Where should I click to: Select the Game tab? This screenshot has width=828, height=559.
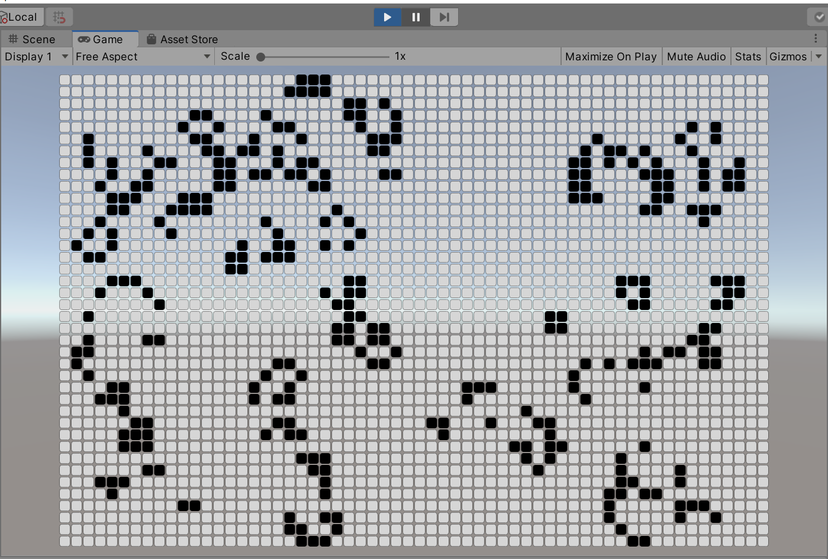pos(101,40)
